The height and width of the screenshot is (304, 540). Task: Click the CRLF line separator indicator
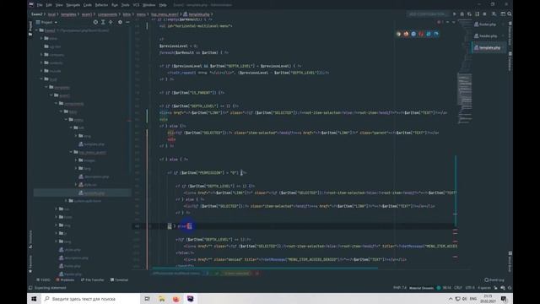[x=457, y=288]
